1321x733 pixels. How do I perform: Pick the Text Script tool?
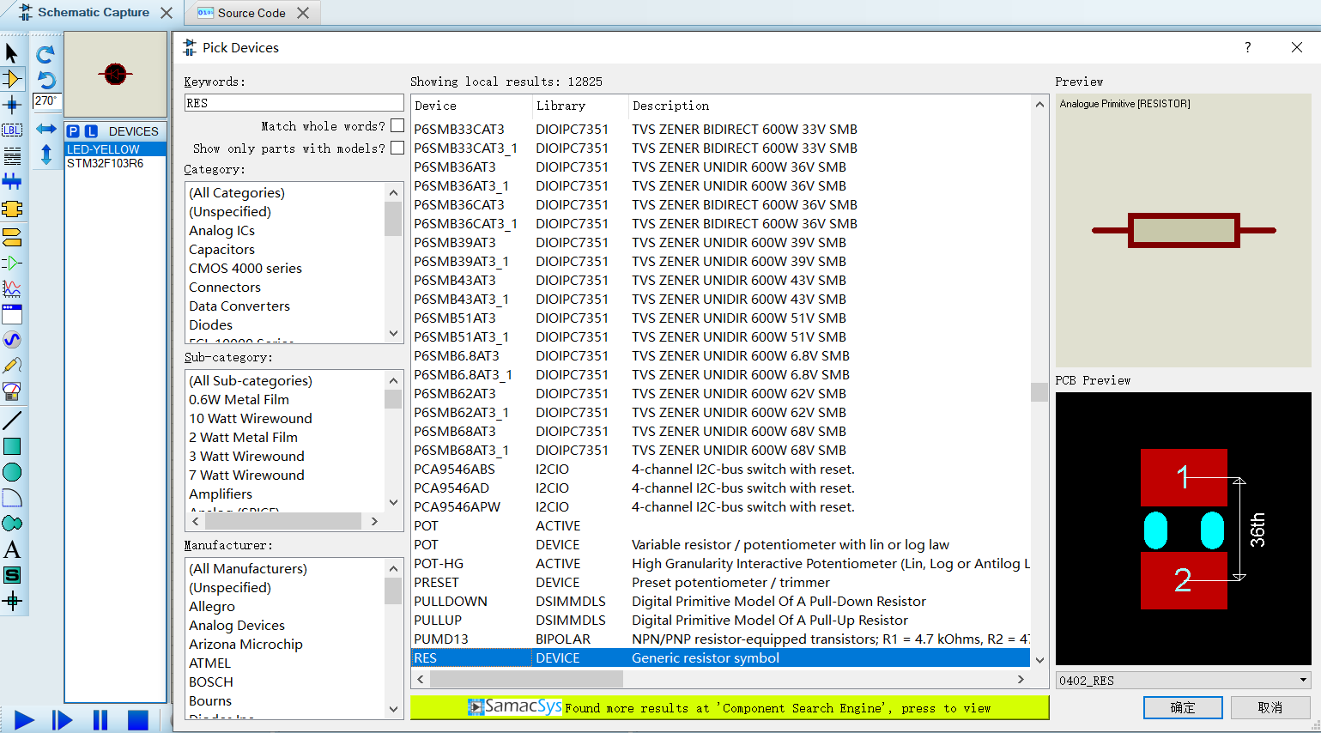(12, 156)
